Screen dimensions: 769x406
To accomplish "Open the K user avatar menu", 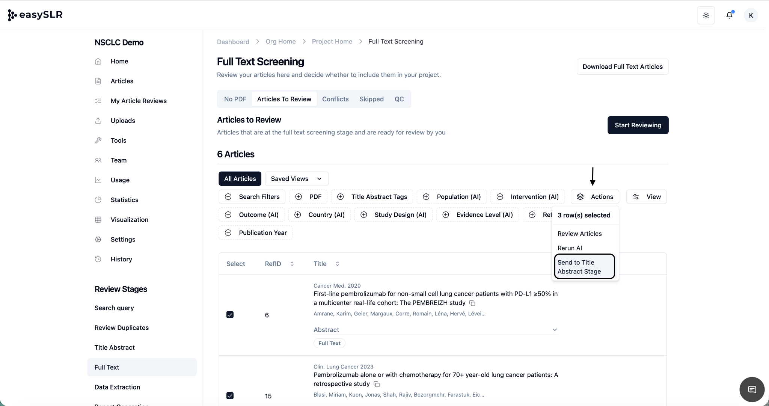I will (751, 15).
